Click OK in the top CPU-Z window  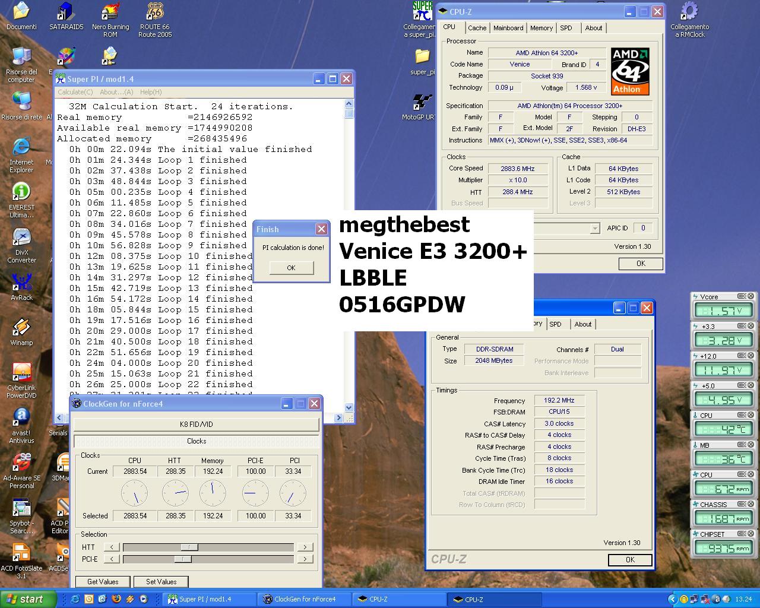coord(641,264)
